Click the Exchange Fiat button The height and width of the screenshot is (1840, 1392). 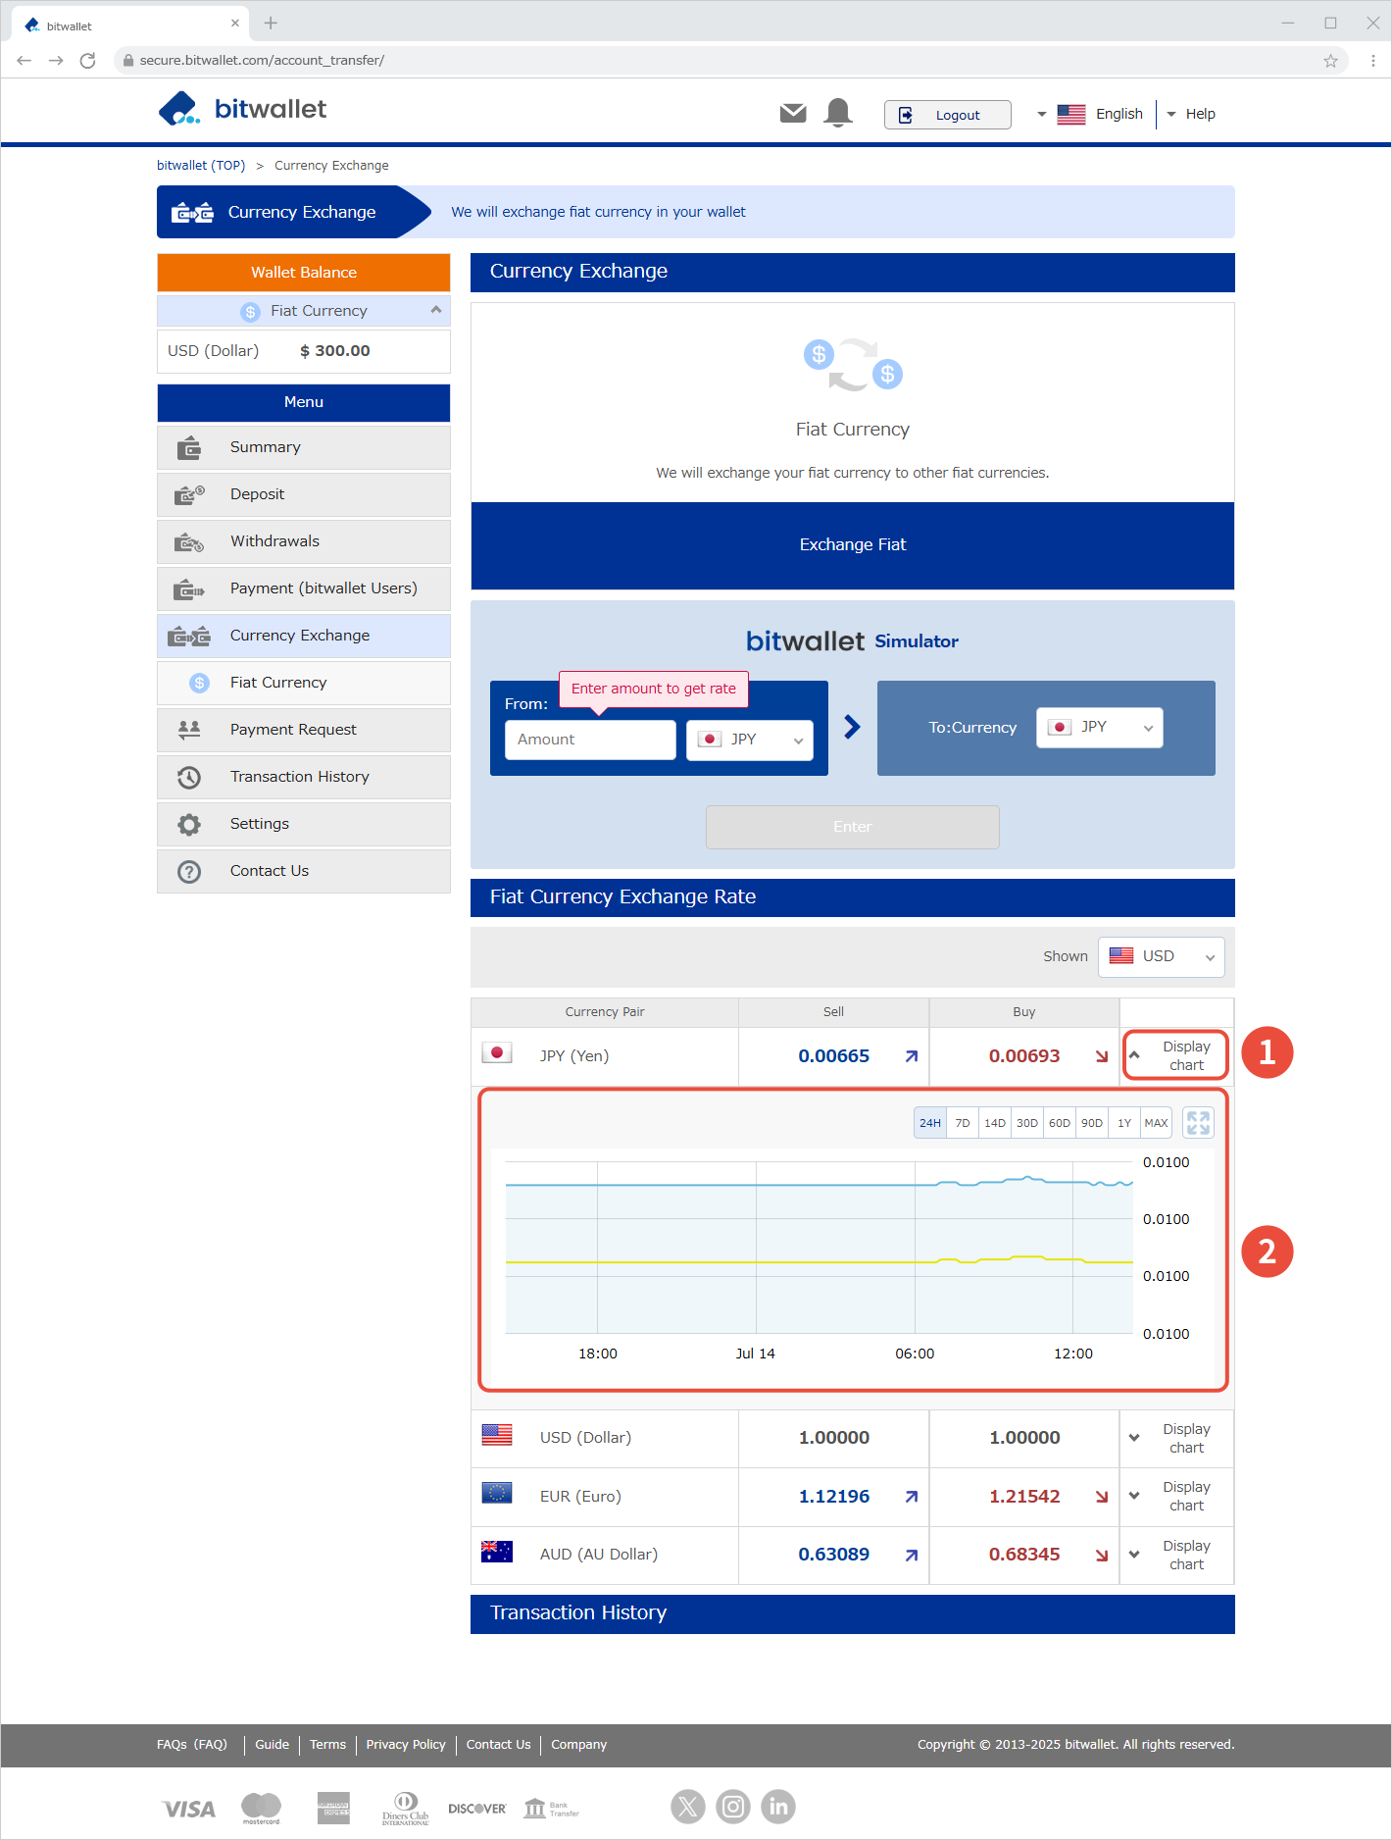(x=853, y=545)
